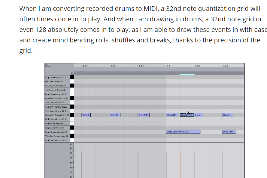Select the Kick Conundrums 22 2 drum row

click(x=57, y=119)
